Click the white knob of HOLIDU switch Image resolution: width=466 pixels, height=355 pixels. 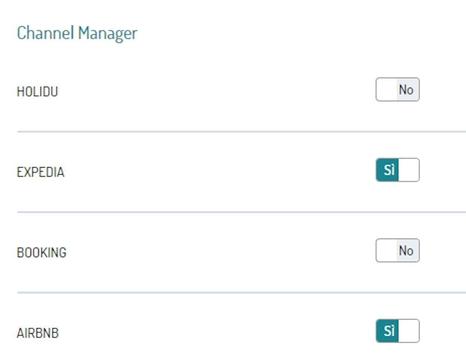point(386,90)
